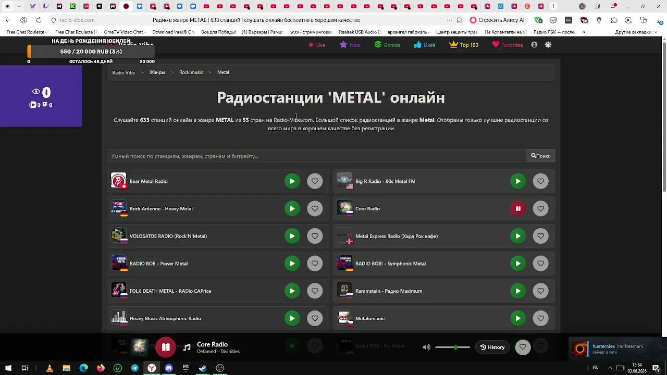Play RADIO BOB! - Symphonic Metal

(518, 264)
